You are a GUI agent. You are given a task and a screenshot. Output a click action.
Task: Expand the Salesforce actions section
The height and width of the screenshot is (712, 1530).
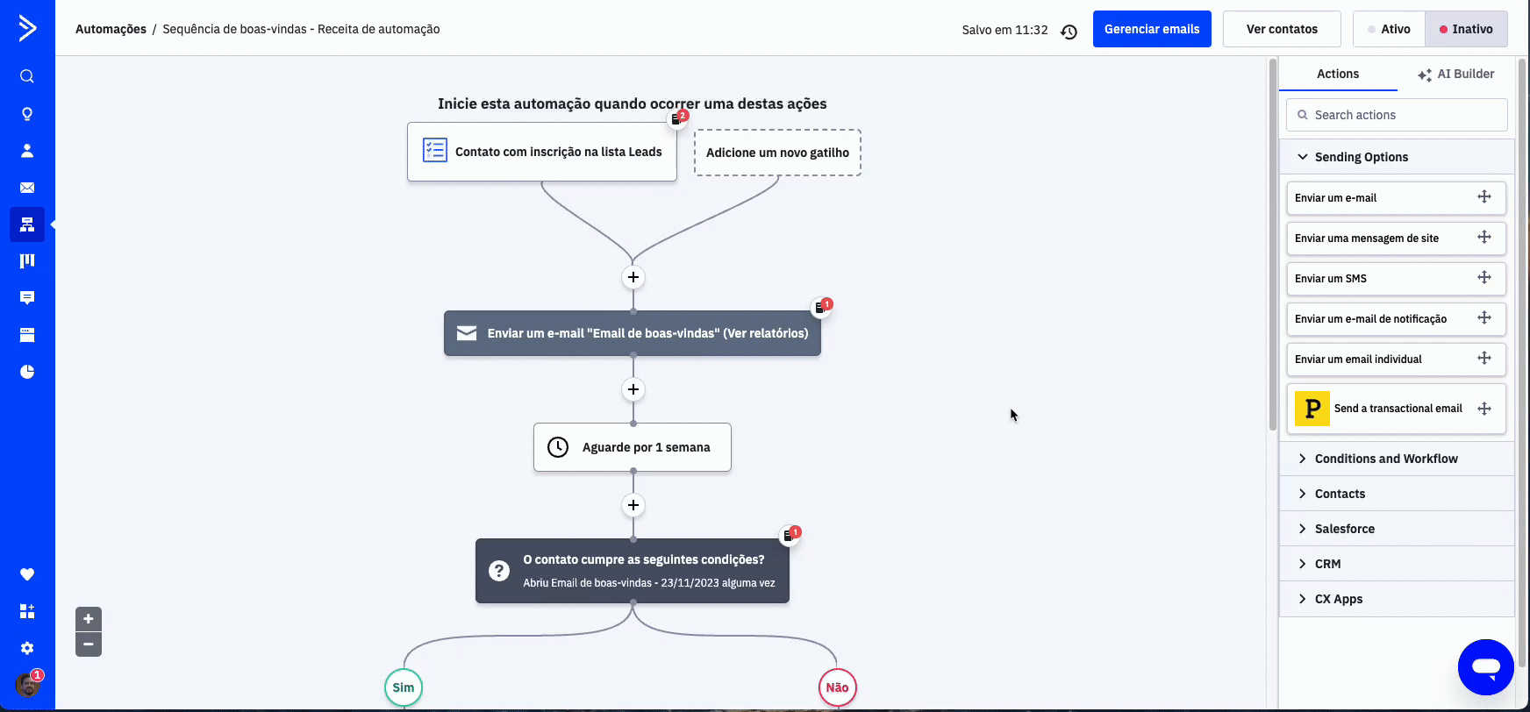pos(1344,529)
